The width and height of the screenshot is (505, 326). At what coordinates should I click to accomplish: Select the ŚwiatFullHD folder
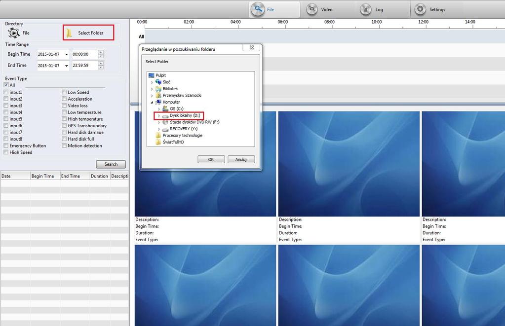[173, 142]
